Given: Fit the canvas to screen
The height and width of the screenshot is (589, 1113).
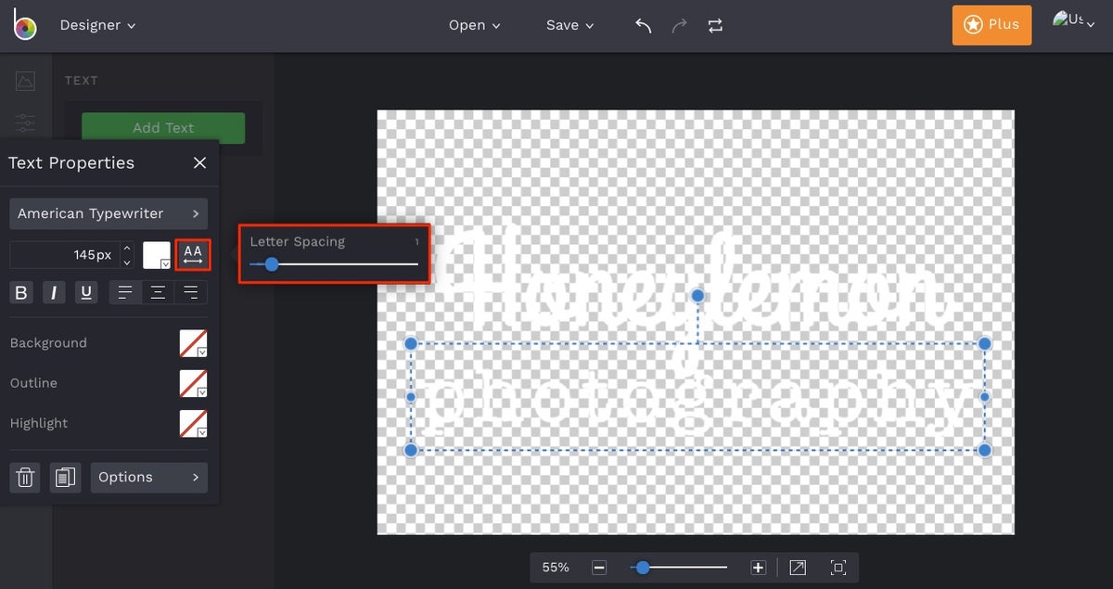Looking at the screenshot, I should pos(838,567).
